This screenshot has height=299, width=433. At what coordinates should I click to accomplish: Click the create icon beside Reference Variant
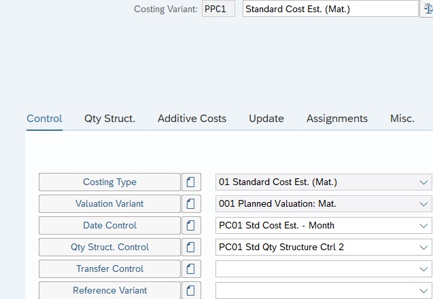coord(191,291)
